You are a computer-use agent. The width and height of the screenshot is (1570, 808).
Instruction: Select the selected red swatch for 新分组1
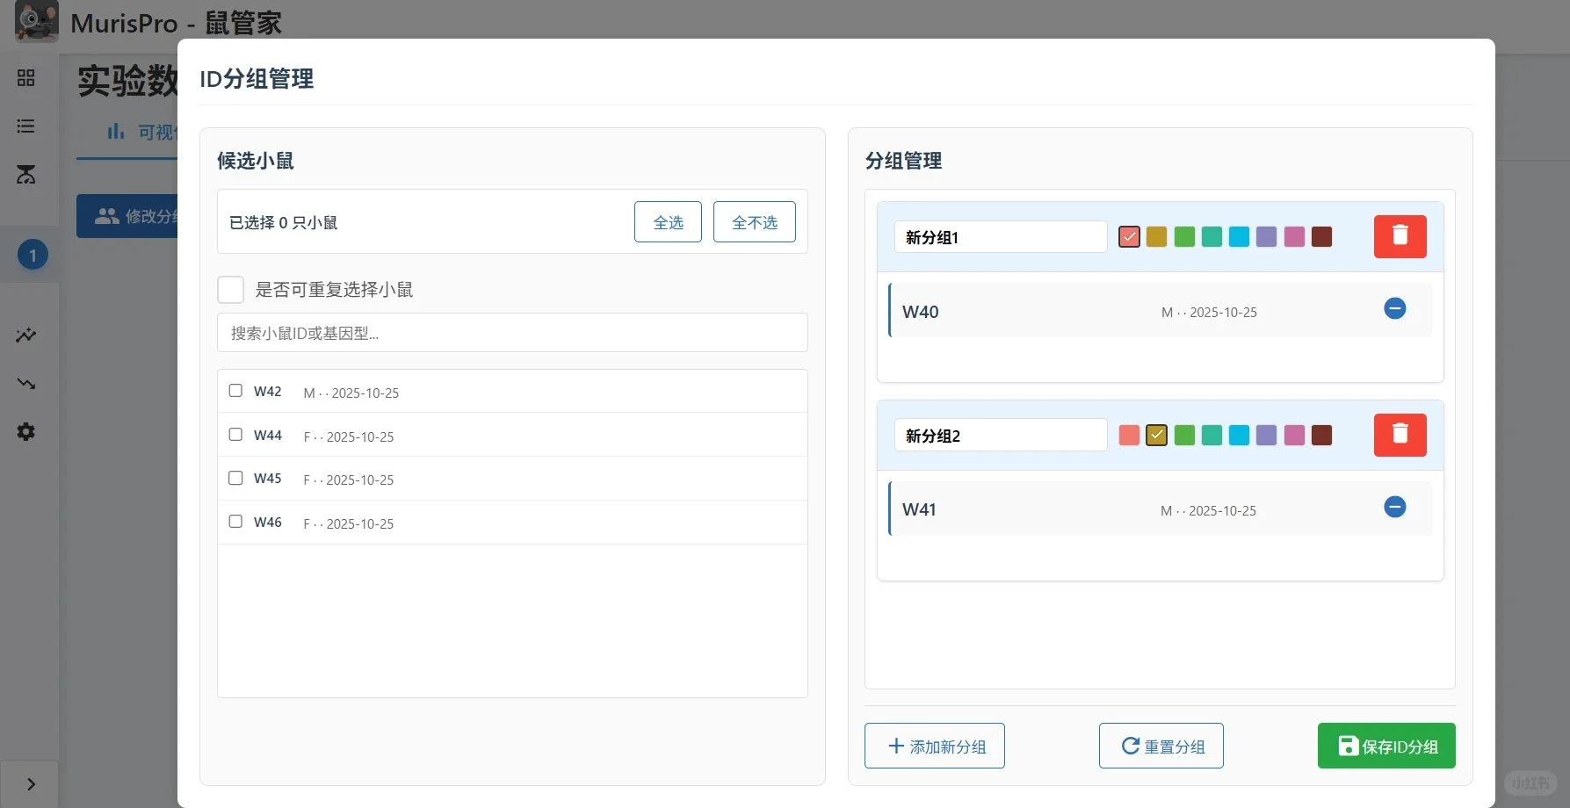coord(1129,236)
